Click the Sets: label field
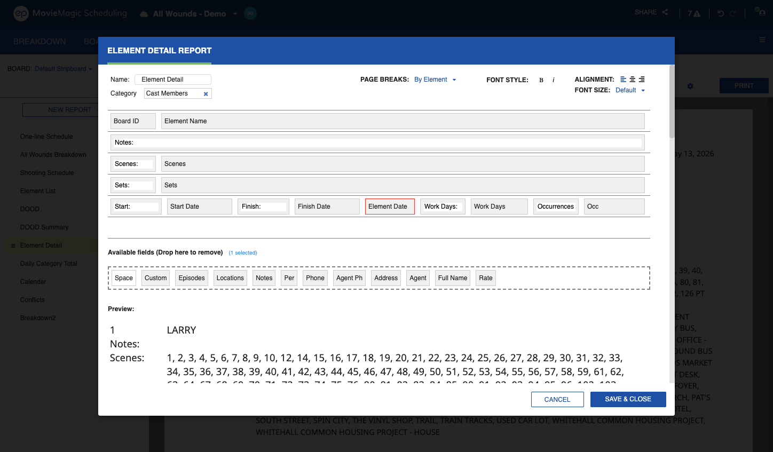Viewport: 773px width, 452px height. click(133, 185)
